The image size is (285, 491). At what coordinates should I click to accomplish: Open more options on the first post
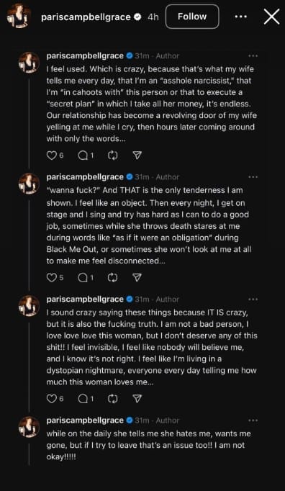253,56
